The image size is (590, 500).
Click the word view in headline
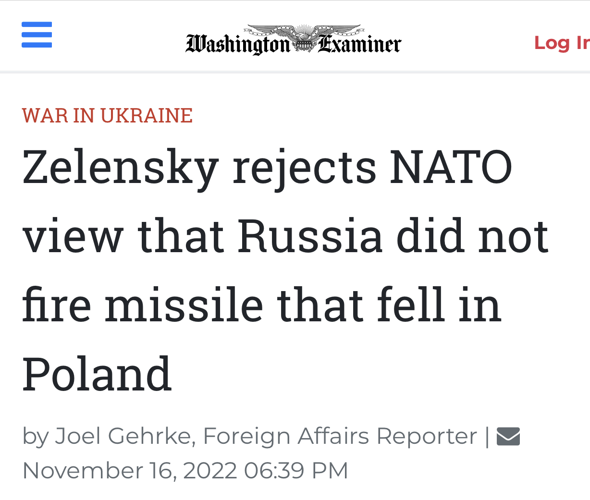[73, 236]
